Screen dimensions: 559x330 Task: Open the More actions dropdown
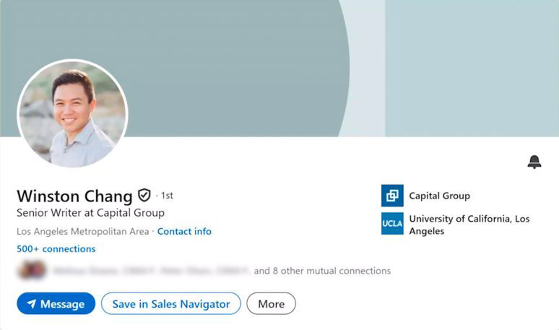point(271,304)
